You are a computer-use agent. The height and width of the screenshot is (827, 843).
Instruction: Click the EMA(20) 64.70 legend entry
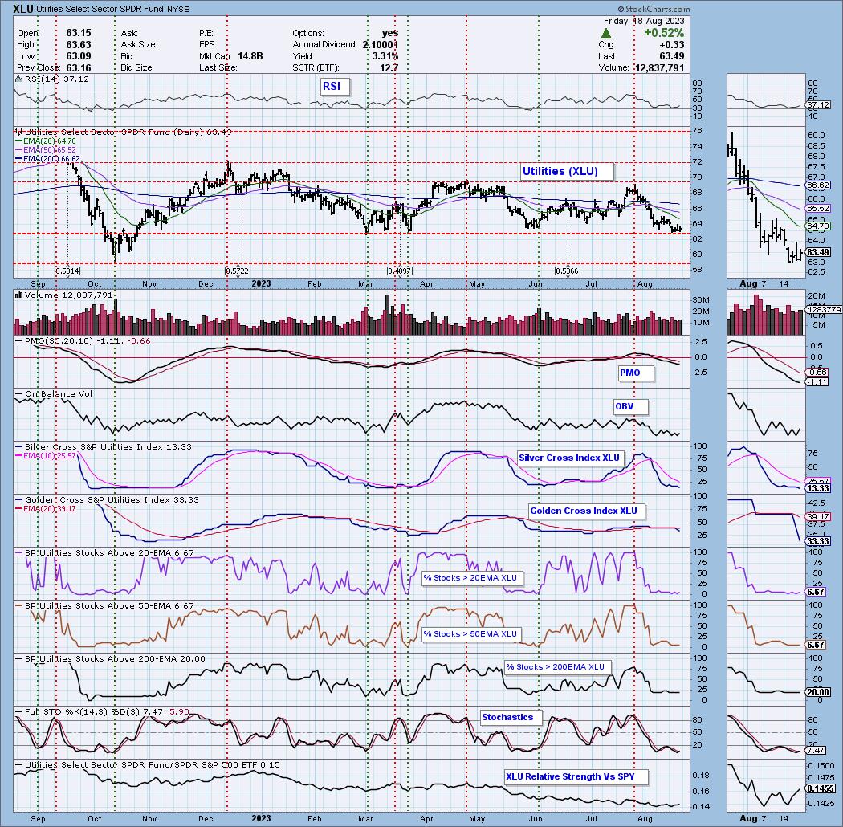point(46,141)
